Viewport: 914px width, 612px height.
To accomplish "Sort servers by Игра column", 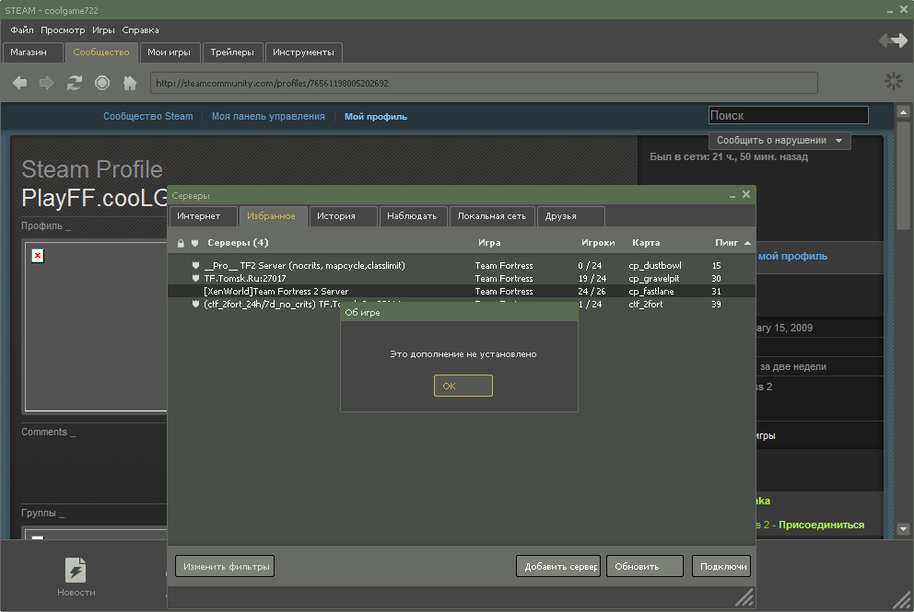I will click(x=489, y=242).
